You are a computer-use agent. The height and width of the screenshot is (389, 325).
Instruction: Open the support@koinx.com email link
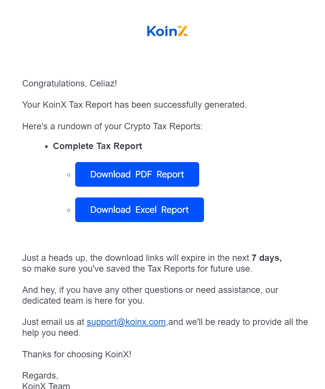126,322
